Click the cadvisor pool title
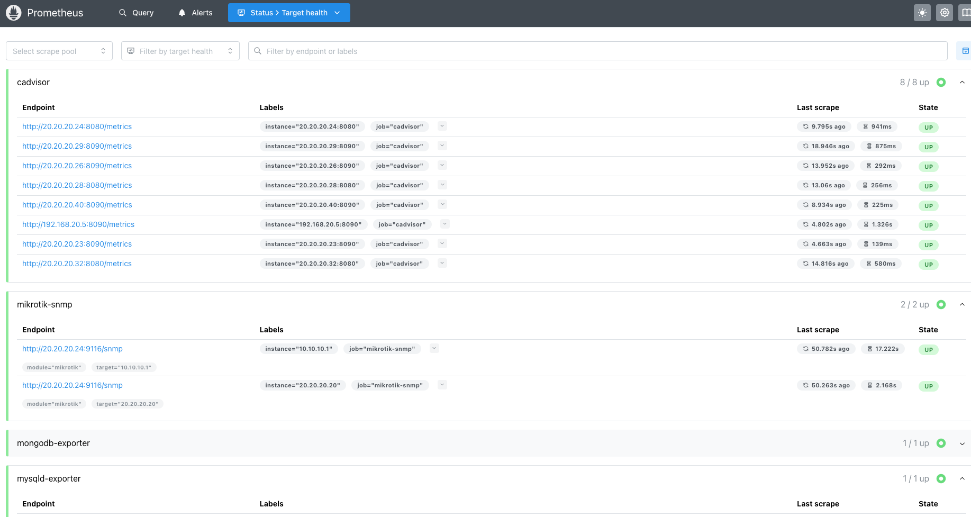The image size is (971, 517). pos(33,82)
